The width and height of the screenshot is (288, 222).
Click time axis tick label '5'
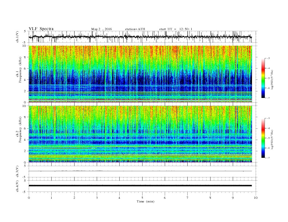[x=142, y=198]
